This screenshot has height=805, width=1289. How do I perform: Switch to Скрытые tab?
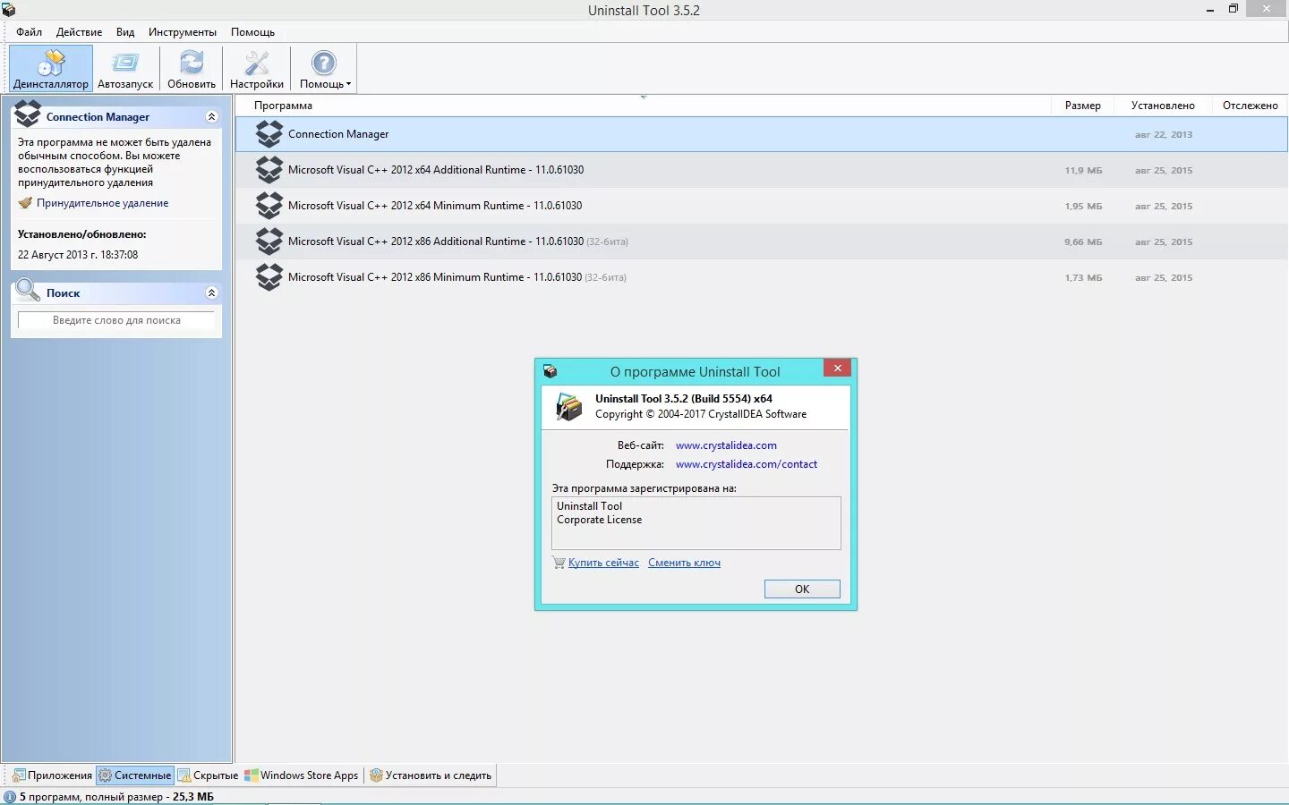pos(209,775)
